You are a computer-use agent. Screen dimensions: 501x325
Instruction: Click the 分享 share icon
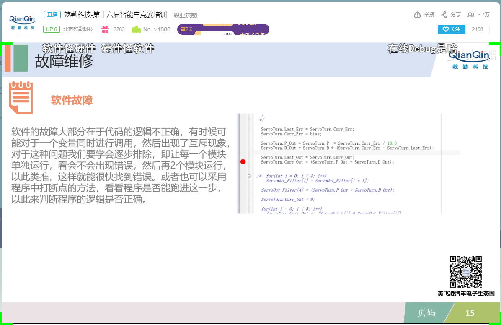pyautogui.click(x=444, y=15)
